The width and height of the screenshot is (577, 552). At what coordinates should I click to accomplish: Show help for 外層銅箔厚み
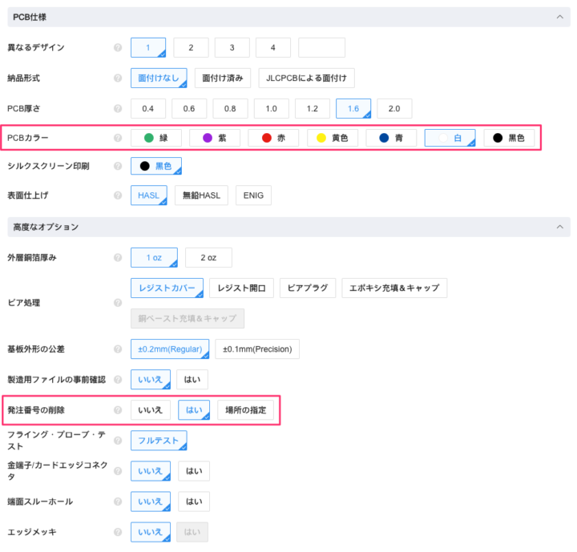pyautogui.click(x=118, y=258)
